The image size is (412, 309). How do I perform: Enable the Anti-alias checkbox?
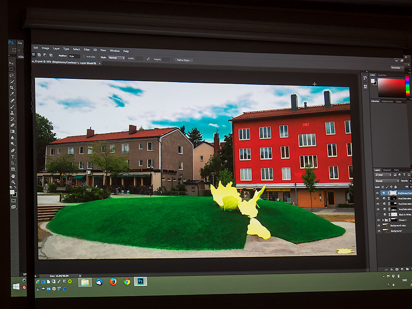[84, 57]
